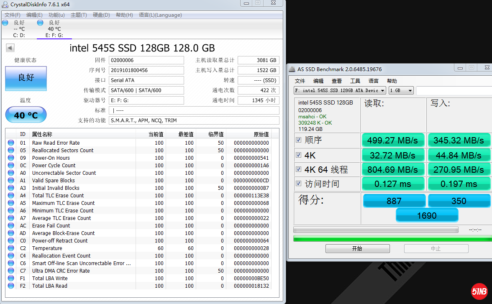This screenshot has width=492, height=304.
Task: Open 工具 menu in AS SSD Benchmark
Action: tap(355, 81)
